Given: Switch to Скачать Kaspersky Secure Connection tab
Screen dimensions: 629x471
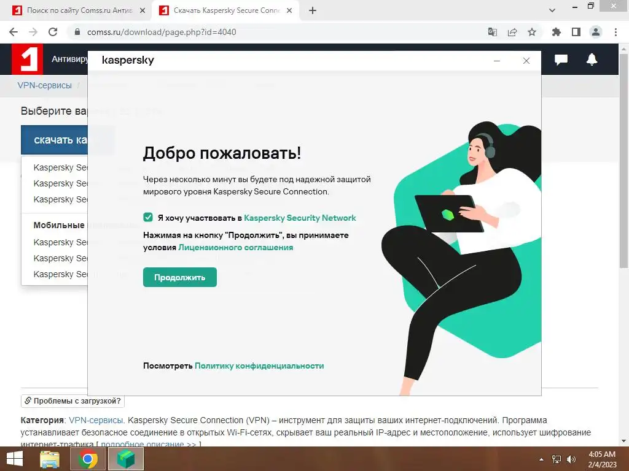Looking at the screenshot, I should [226, 10].
